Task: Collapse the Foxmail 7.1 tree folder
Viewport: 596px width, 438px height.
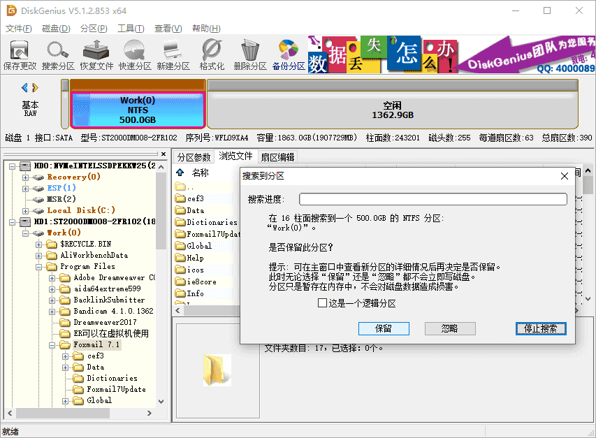Action: (52, 344)
